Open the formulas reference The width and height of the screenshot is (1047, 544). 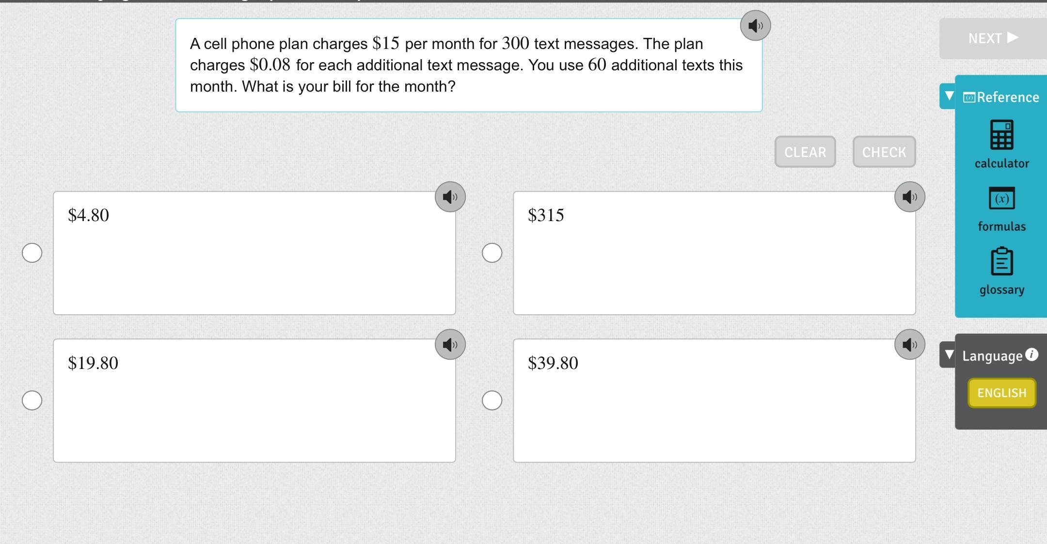(x=1001, y=209)
